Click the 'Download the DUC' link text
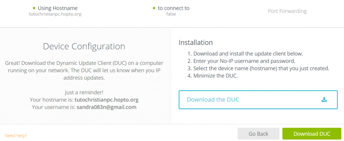Image resolution: width=344 pixels, height=141 pixels. click(x=213, y=99)
